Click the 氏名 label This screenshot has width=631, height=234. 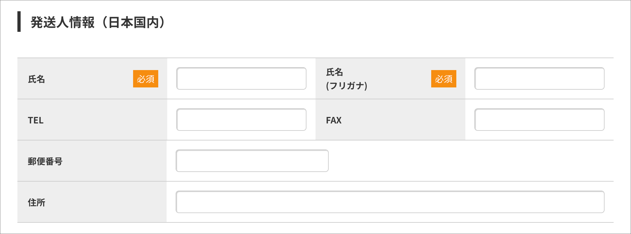[x=36, y=79]
